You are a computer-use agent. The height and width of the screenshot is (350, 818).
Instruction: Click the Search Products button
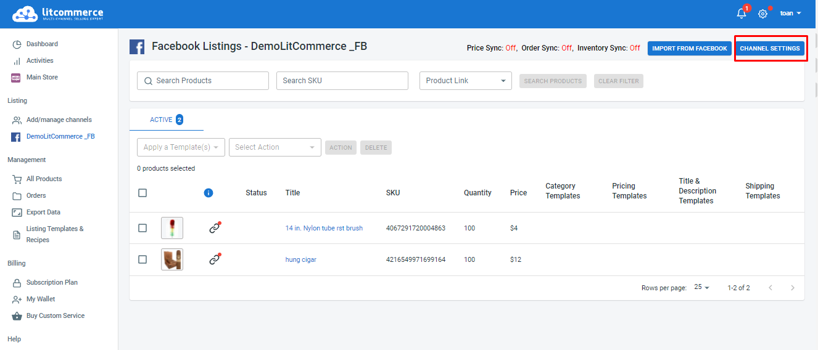coord(553,81)
